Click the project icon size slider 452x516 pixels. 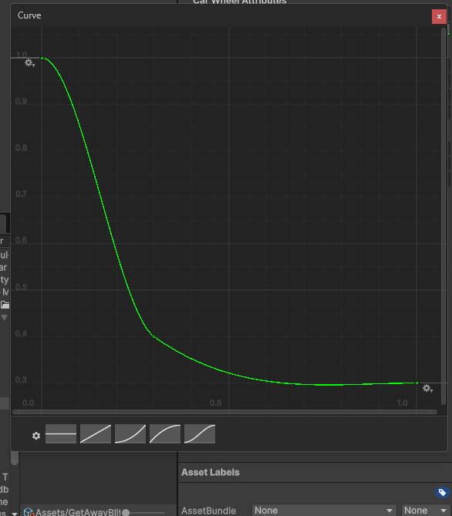(143, 512)
